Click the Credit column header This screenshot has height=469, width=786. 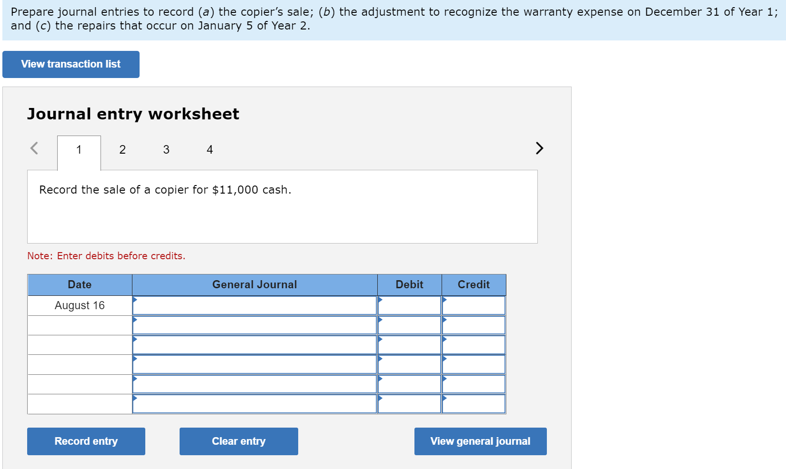click(x=474, y=285)
